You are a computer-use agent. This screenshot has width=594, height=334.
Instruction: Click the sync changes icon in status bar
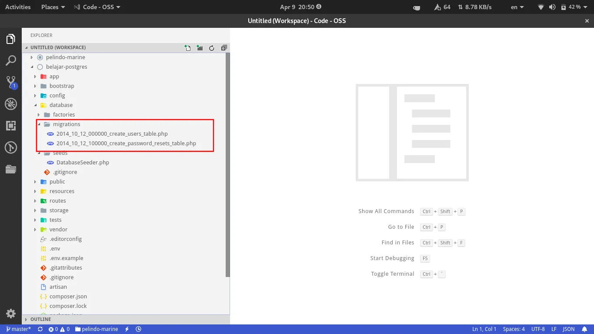[40, 329]
